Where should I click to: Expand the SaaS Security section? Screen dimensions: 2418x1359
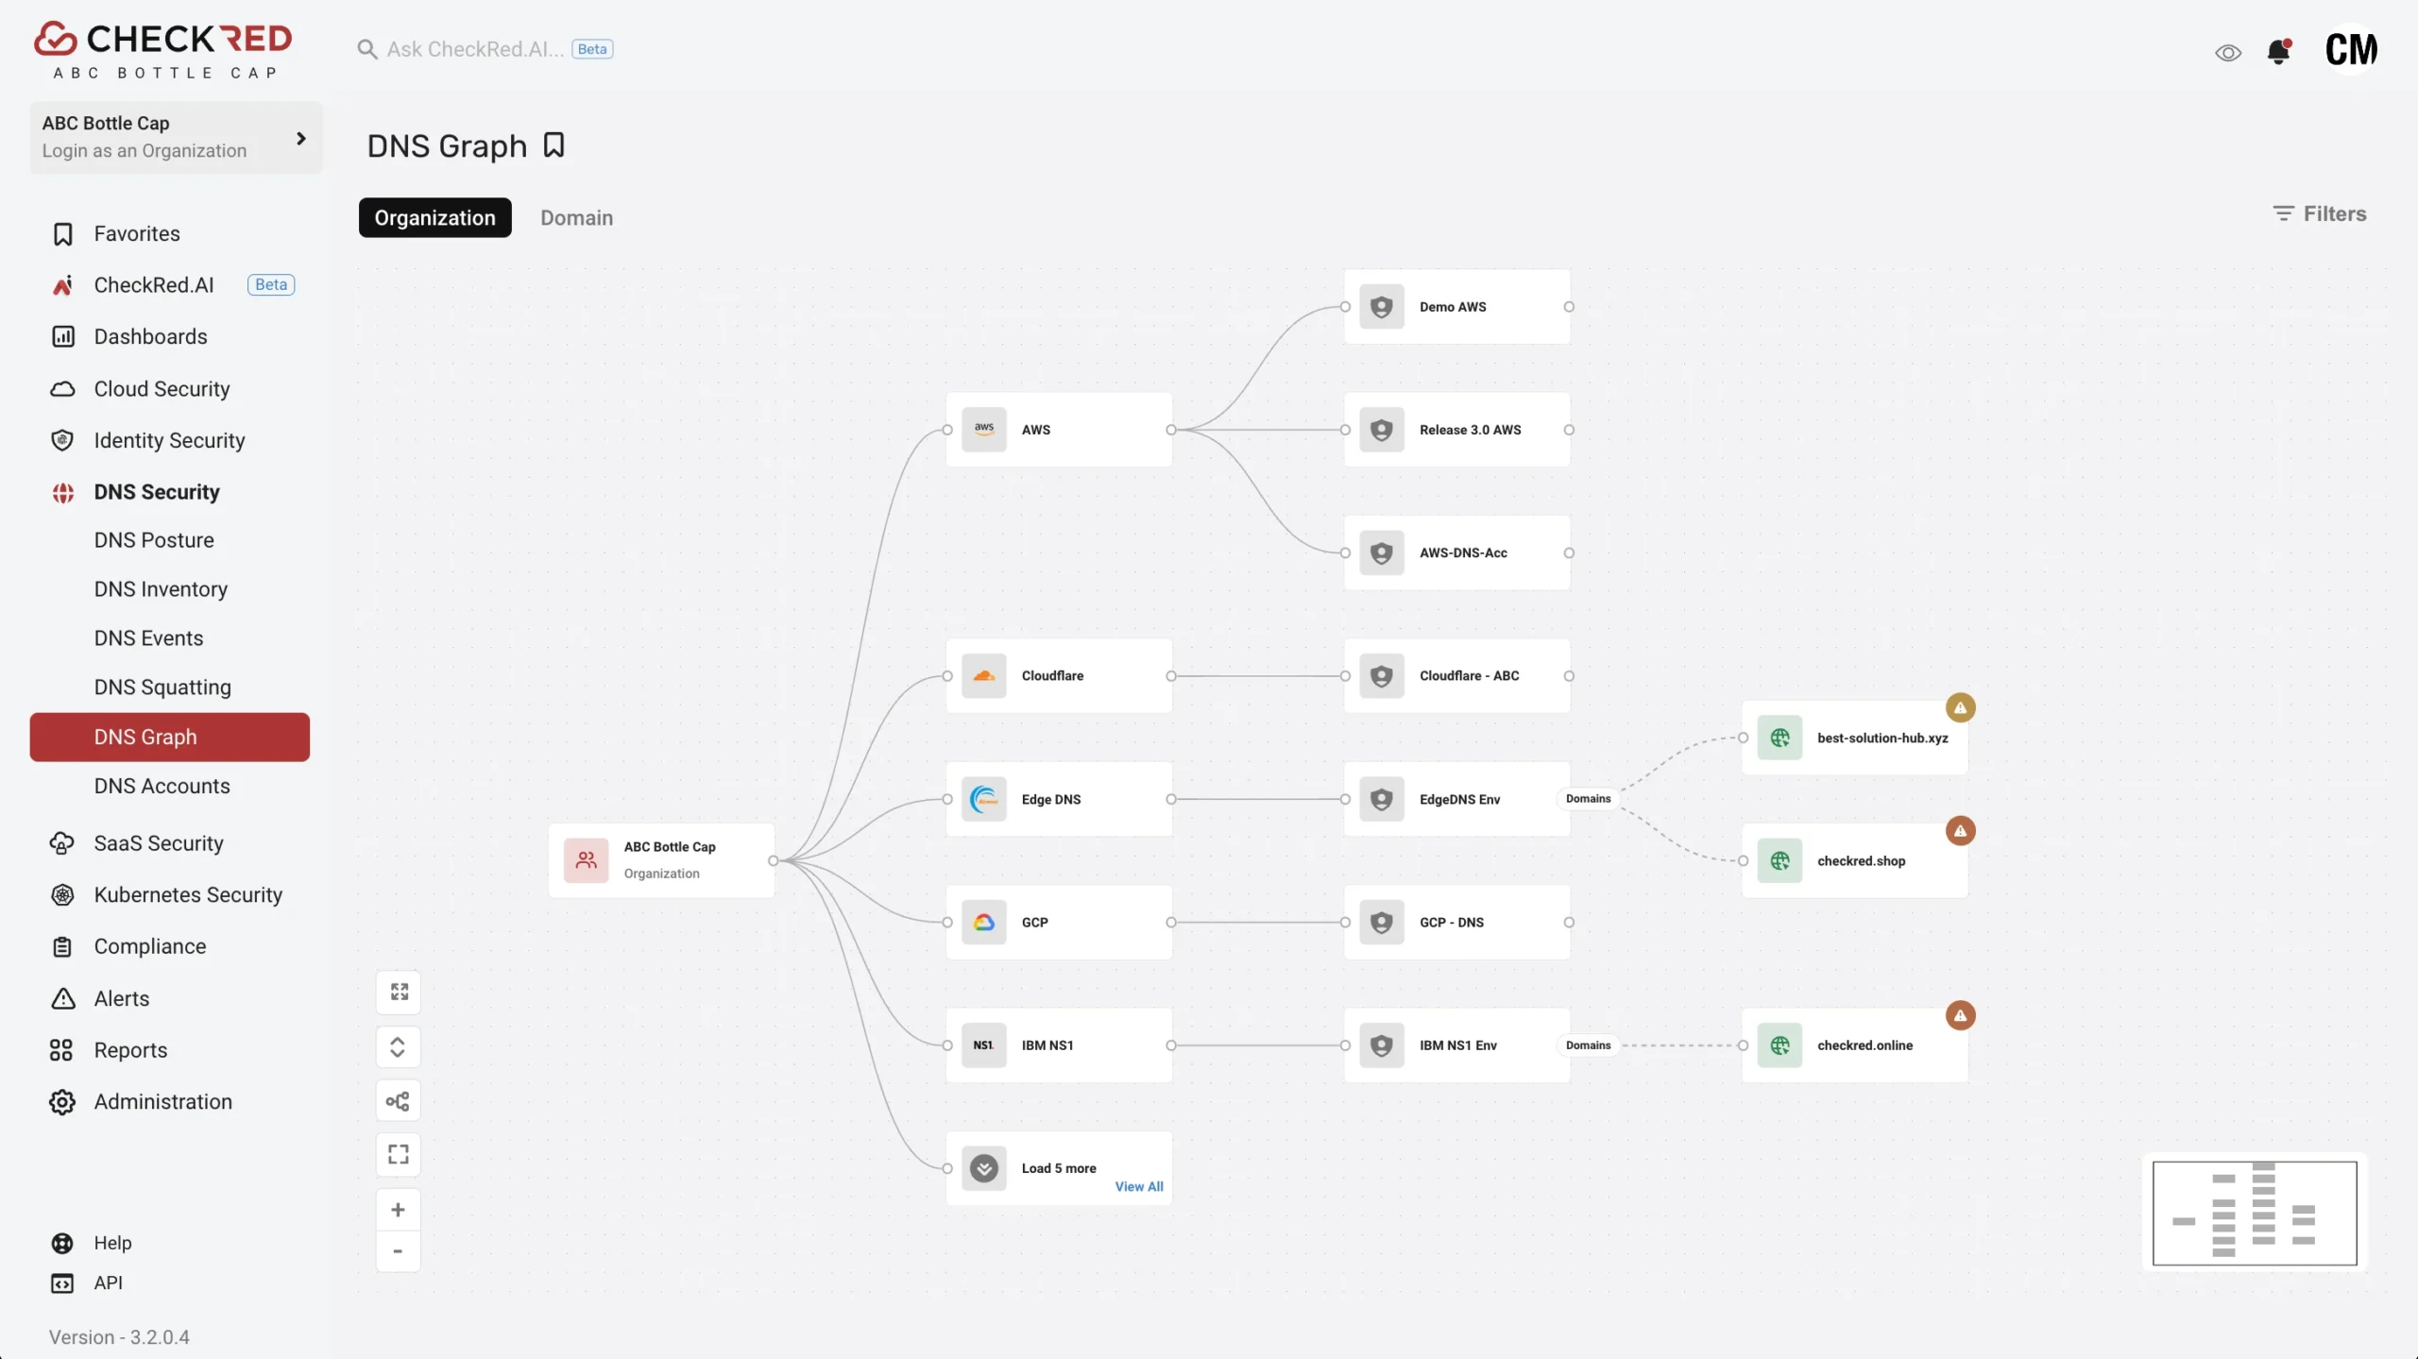159,843
